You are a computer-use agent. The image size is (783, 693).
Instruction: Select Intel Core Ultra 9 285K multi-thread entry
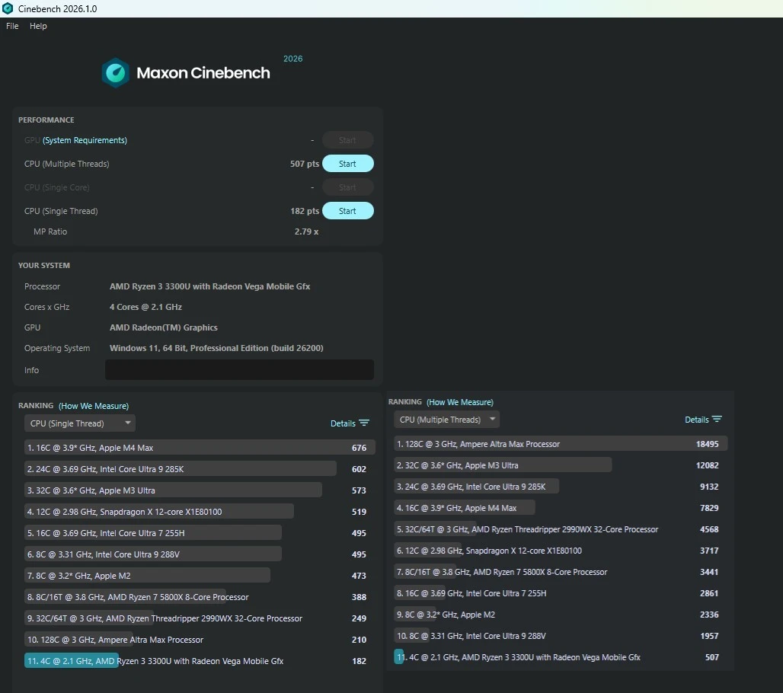click(x=476, y=487)
